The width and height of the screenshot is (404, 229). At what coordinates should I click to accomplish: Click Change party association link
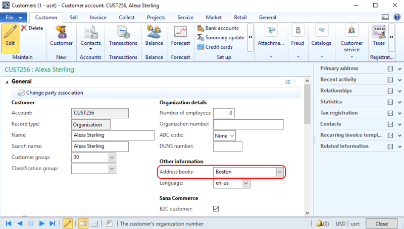coord(54,93)
